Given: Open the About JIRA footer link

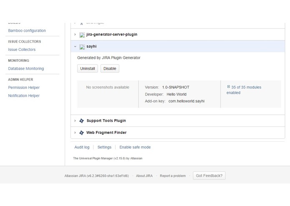Looking at the screenshot, I should coord(144,176).
